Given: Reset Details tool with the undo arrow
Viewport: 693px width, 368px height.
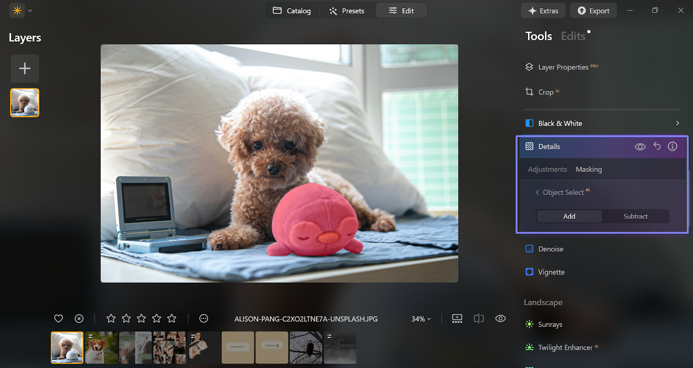Looking at the screenshot, I should point(657,146).
